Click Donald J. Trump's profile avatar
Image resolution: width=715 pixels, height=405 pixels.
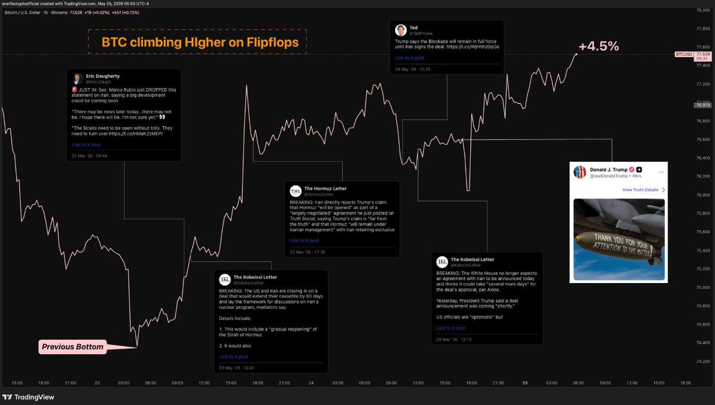pos(580,172)
